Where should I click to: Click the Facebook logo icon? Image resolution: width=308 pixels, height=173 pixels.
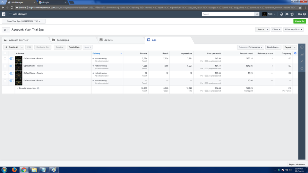click(x=4, y=14)
